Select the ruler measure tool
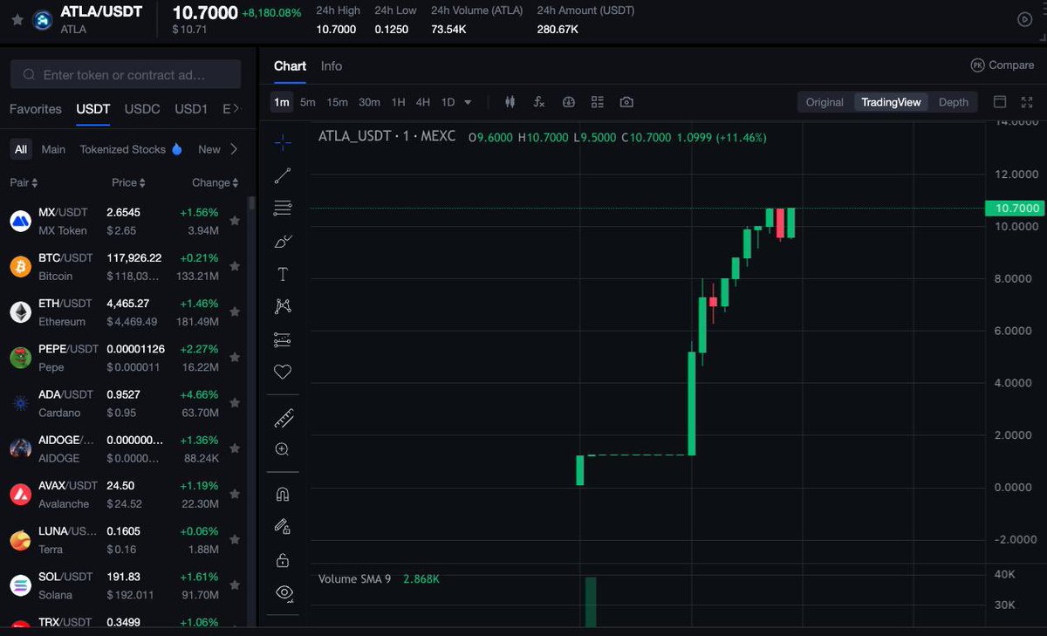Viewport: 1047px width, 636px height. [x=283, y=418]
